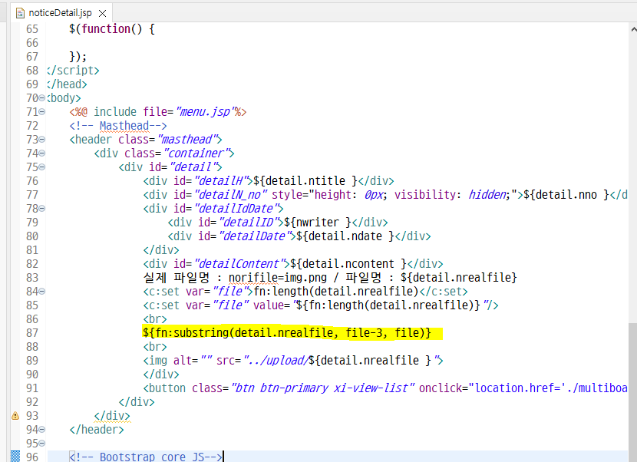This screenshot has height=462, width=637.
Task: Click the <br> tag on line 86
Action: pos(155,319)
